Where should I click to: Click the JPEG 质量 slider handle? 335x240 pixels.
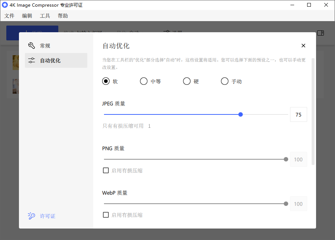coord(241,114)
